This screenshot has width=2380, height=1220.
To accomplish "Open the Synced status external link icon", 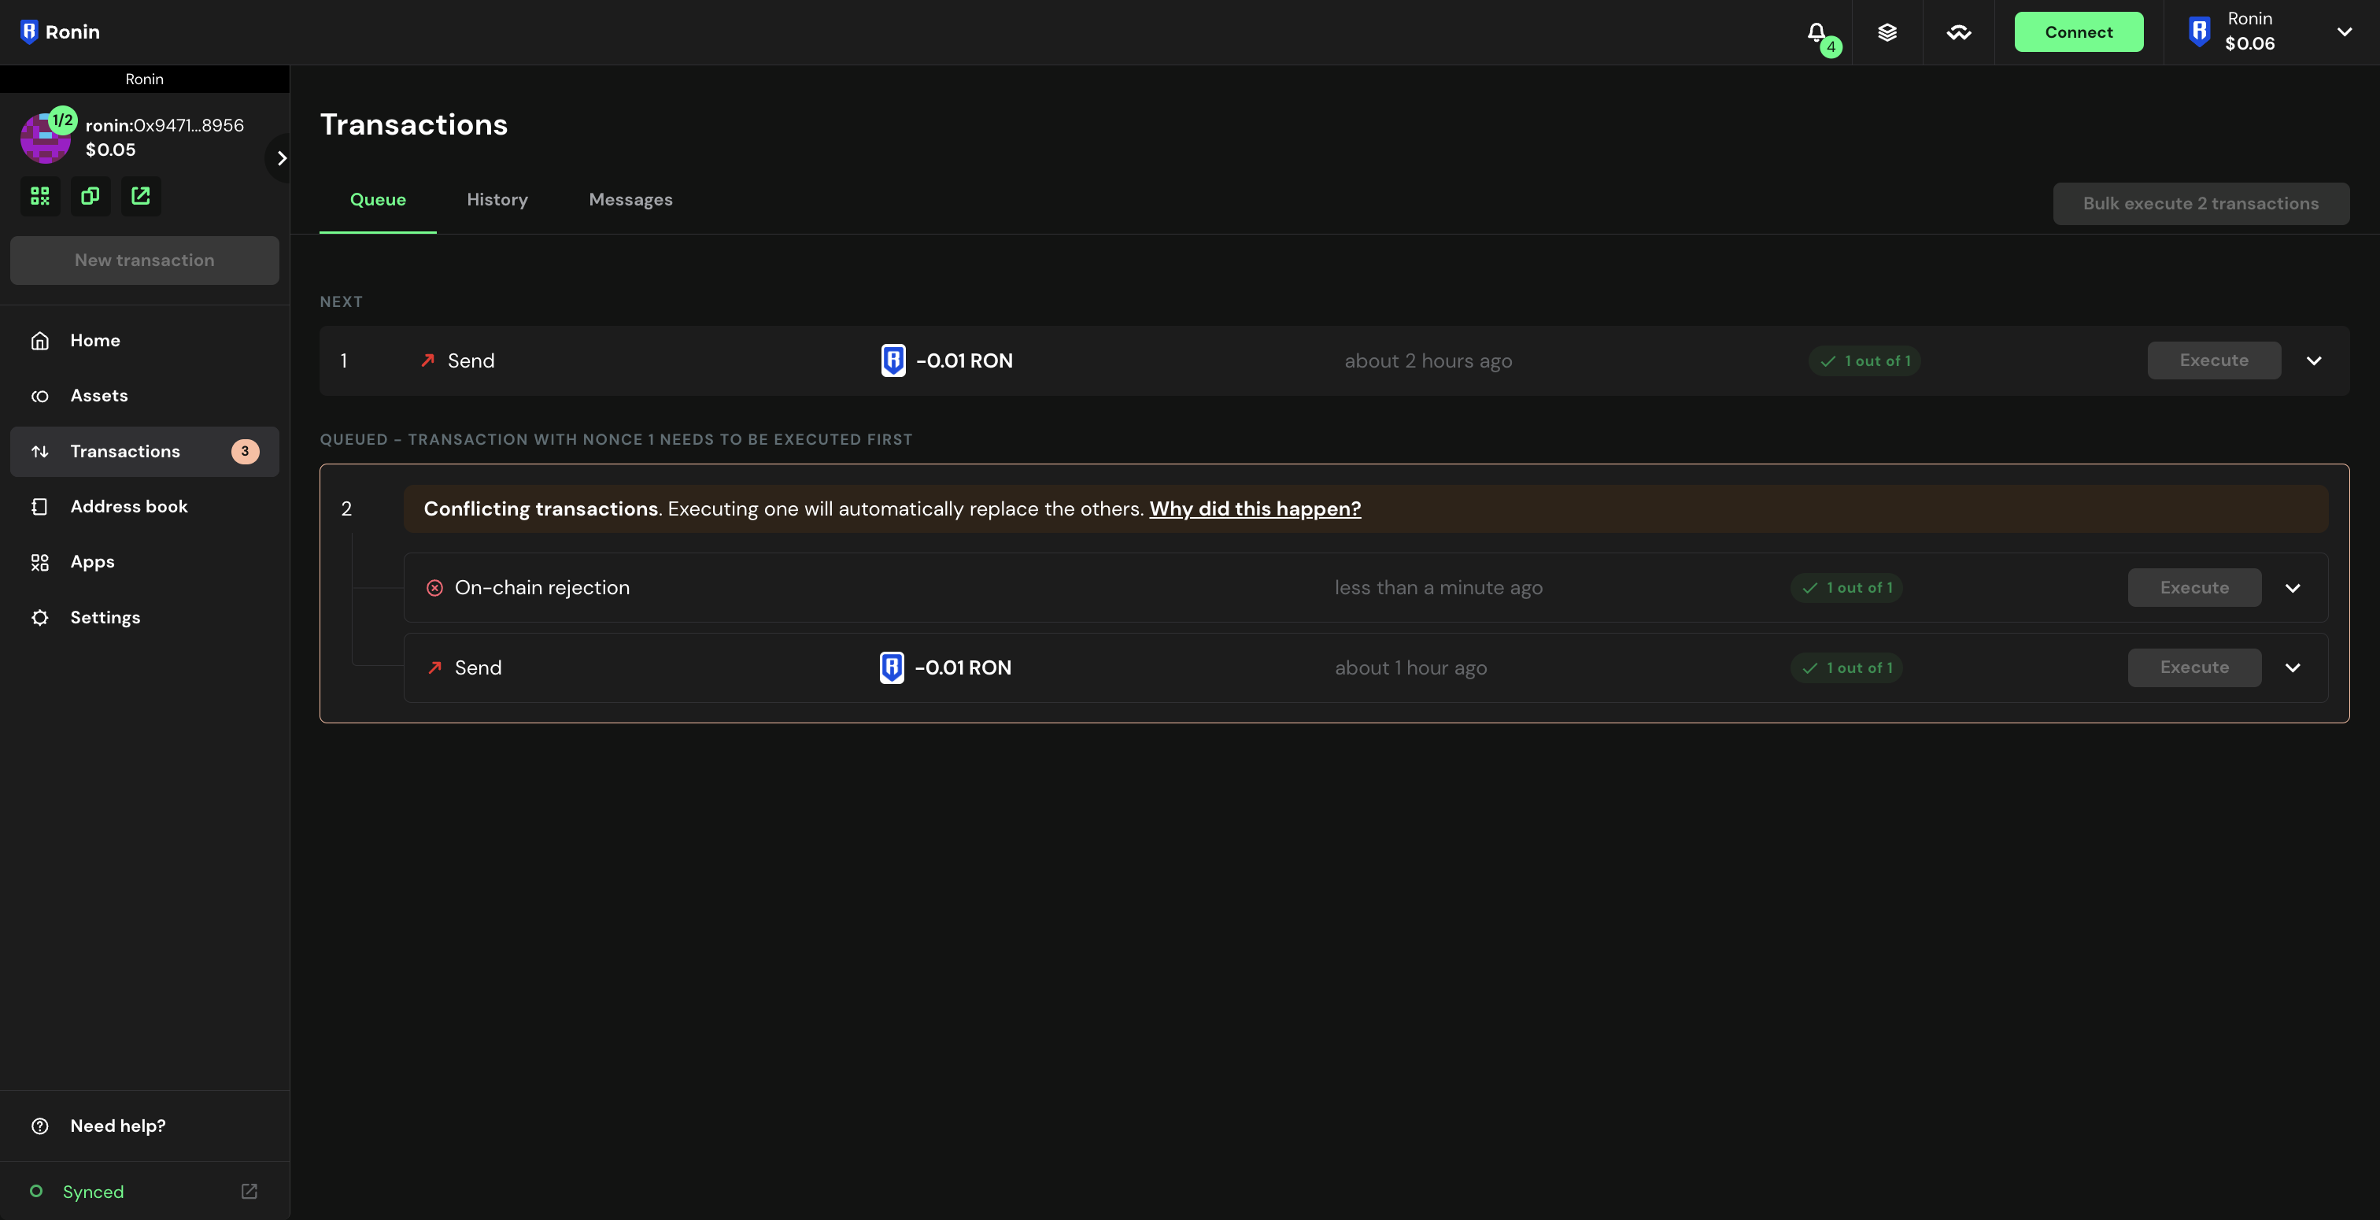I will [249, 1192].
